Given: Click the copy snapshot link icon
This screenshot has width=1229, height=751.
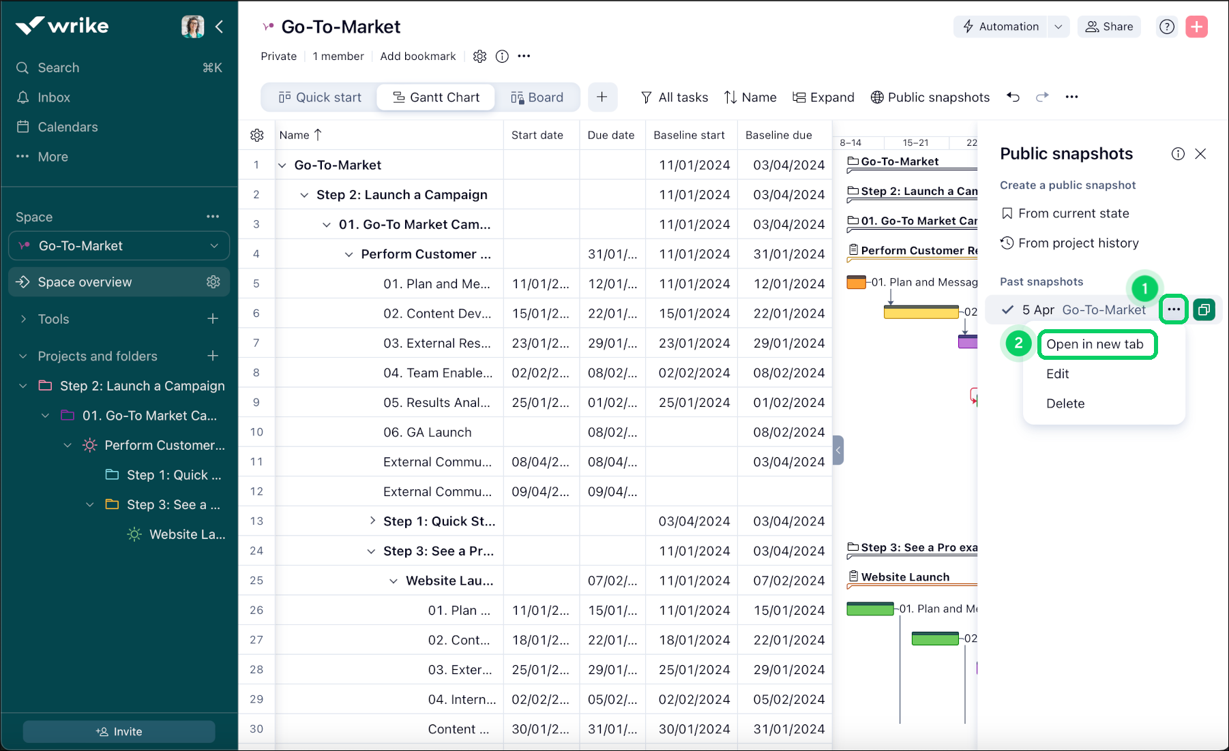Looking at the screenshot, I should tap(1204, 310).
